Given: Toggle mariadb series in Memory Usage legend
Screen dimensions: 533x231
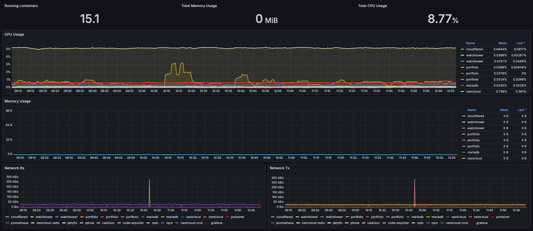Looking at the screenshot, I should [473, 152].
